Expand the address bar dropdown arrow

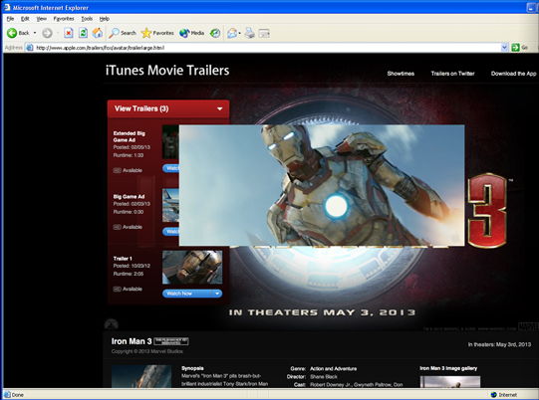click(504, 48)
